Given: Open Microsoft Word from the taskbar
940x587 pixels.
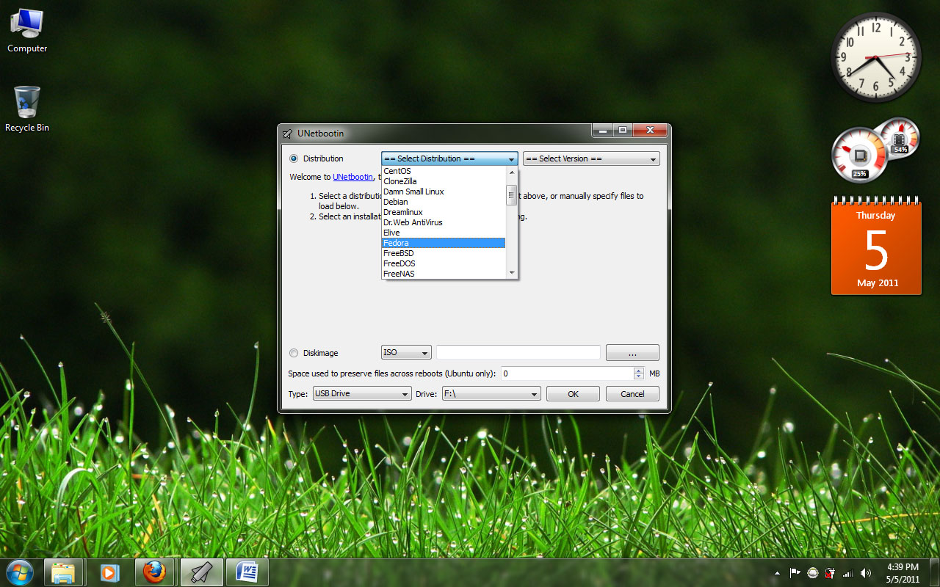Looking at the screenshot, I should (247, 572).
